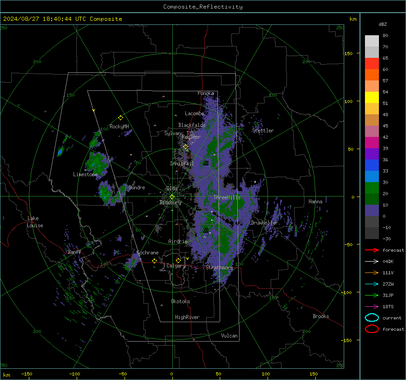Select the Innisfail label
Viewport: 406px width, 380px height.
click(182, 164)
